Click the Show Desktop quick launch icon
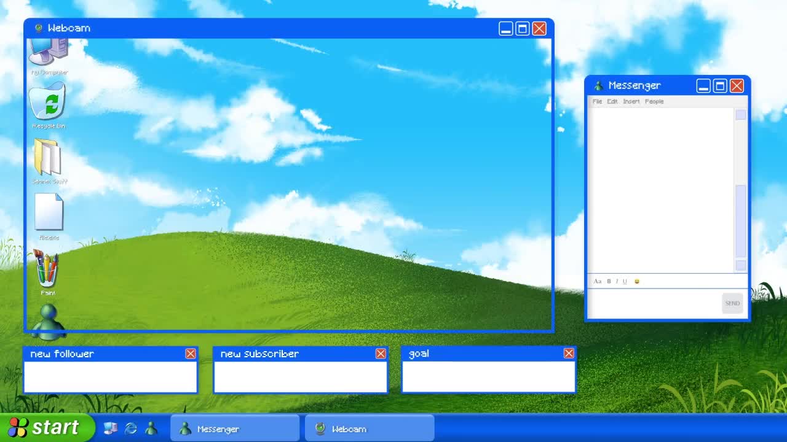The height and width of the screenshot is (442, 787). coord(111,428)
